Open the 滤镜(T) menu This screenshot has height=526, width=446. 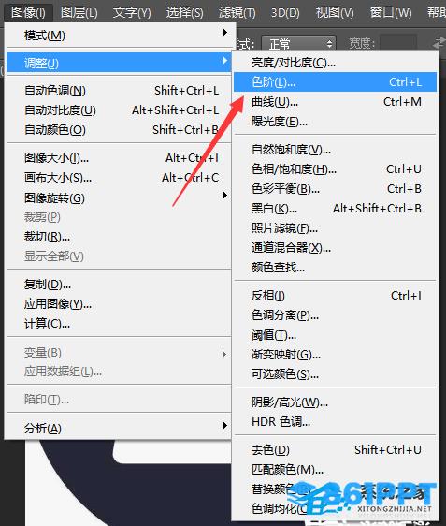(237, 13)
